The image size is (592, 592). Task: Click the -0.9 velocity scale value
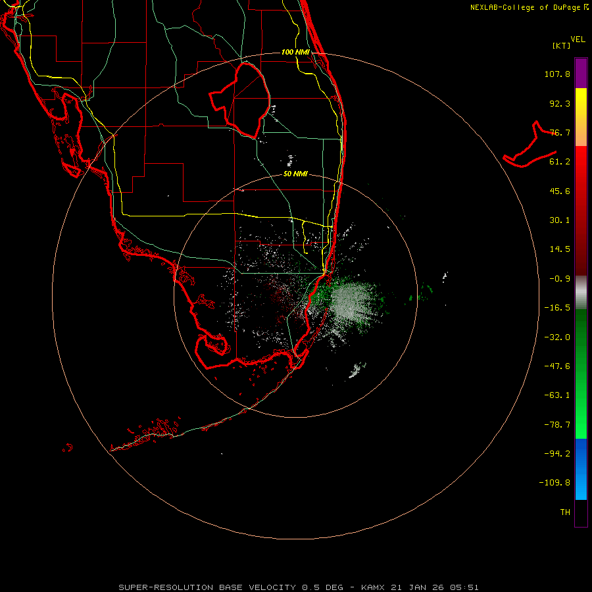point(560,279)
